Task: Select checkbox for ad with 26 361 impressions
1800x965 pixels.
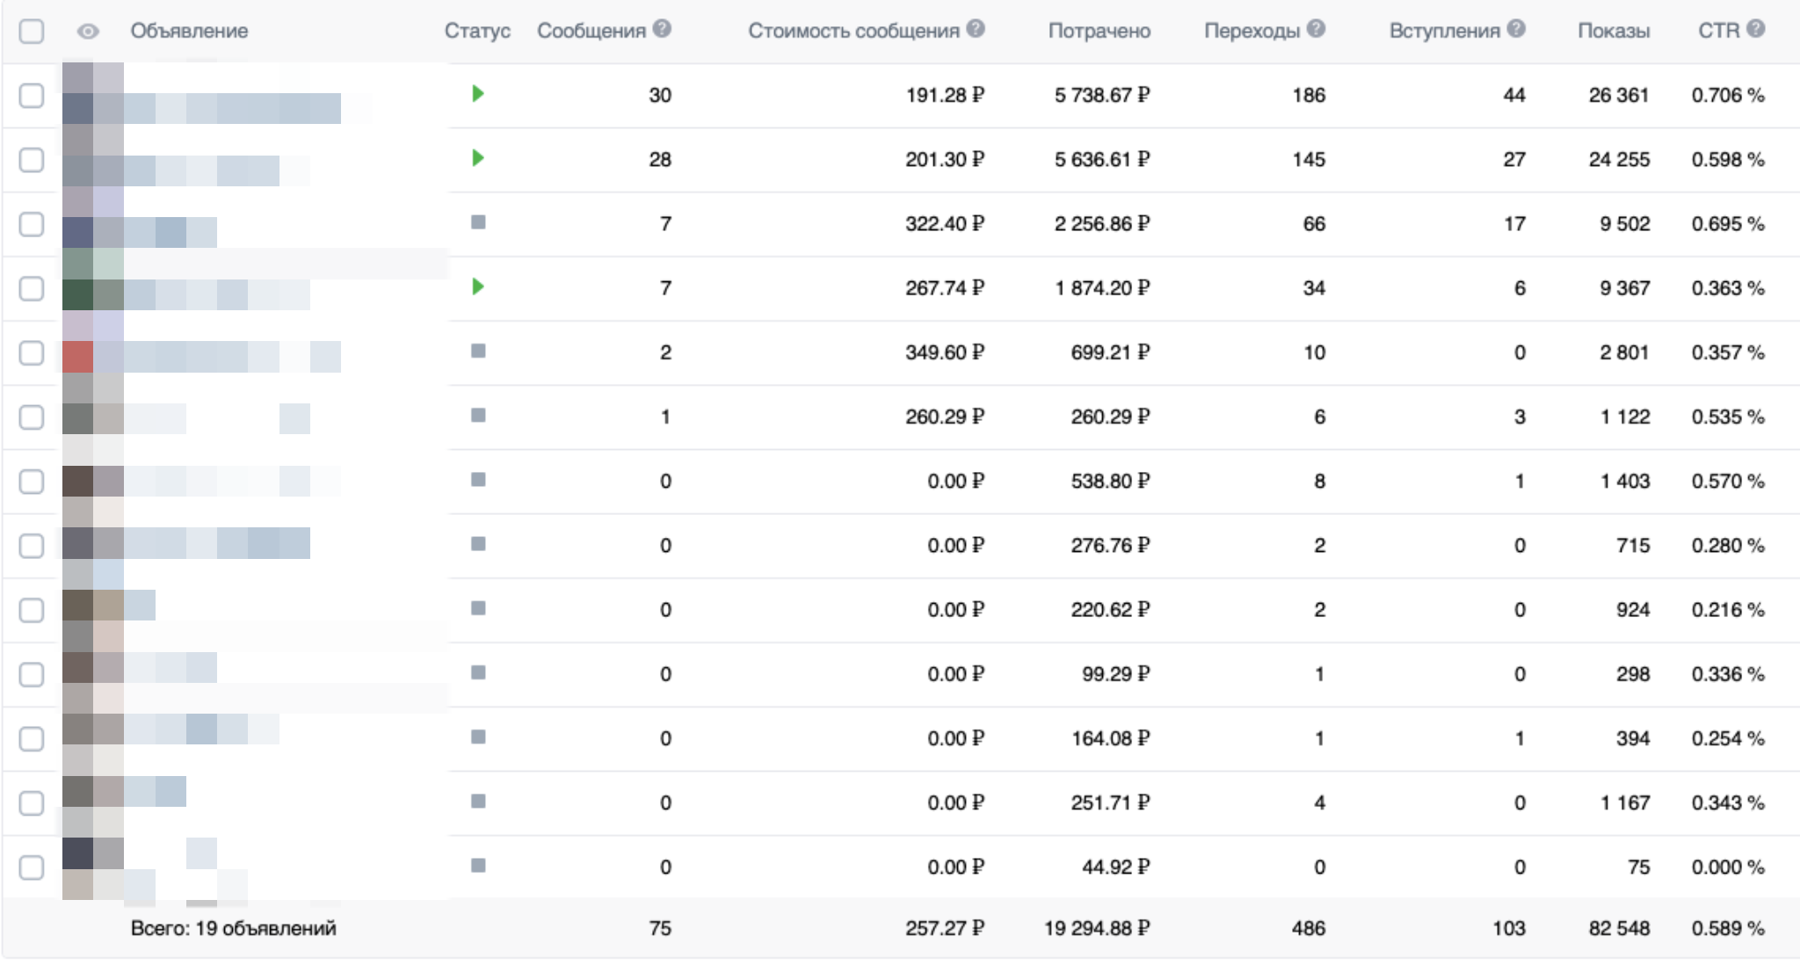Action: (32, 95)
